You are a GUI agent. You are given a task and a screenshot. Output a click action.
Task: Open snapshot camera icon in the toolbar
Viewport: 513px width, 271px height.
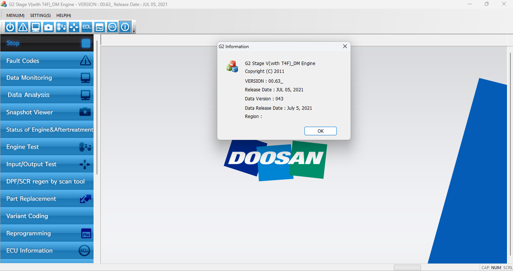pyautogui.click(x=48, y=27)
